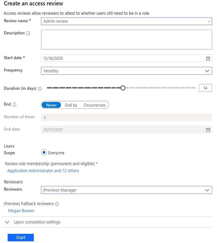Click the End date calendar icon
The width and height of the screenshot is (217, 243).
pos(208,130)
